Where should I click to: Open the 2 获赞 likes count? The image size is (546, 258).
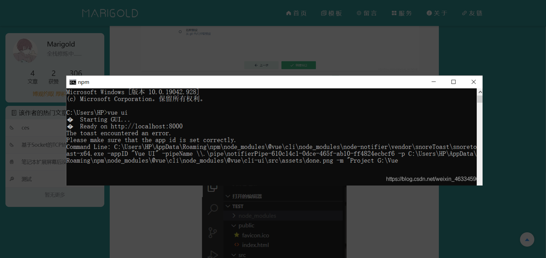(53, 77)
